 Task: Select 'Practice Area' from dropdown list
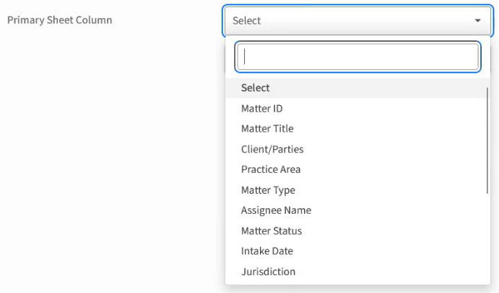[271, 170]
